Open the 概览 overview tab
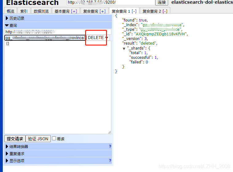Image resolution: width=233 pixels, height=172 pixels. coord(10,11)
